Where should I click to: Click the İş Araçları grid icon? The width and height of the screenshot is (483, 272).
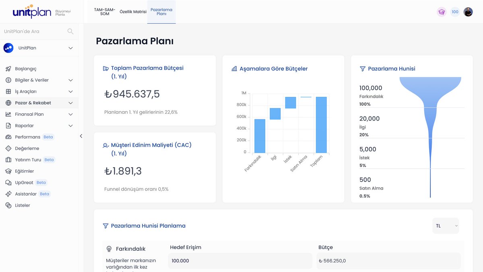coord(8,92)
